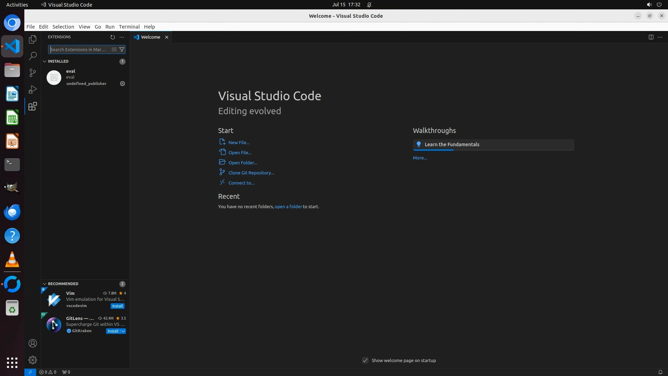Open the Search view in activity bar
The height and width of the screenshot is (376, 668).
[33, 56]
